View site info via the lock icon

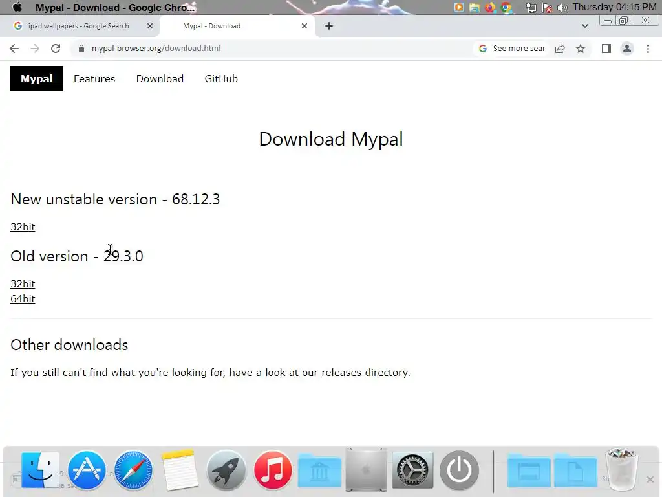click(81, 48)
